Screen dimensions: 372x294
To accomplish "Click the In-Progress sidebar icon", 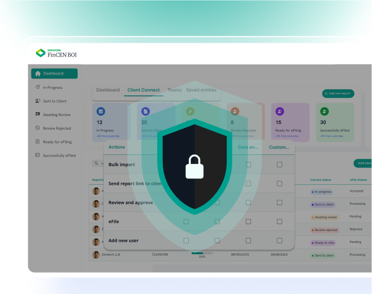I will (37, 87).
